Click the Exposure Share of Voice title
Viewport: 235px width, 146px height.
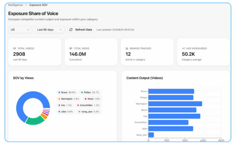[x=33, y=14]
